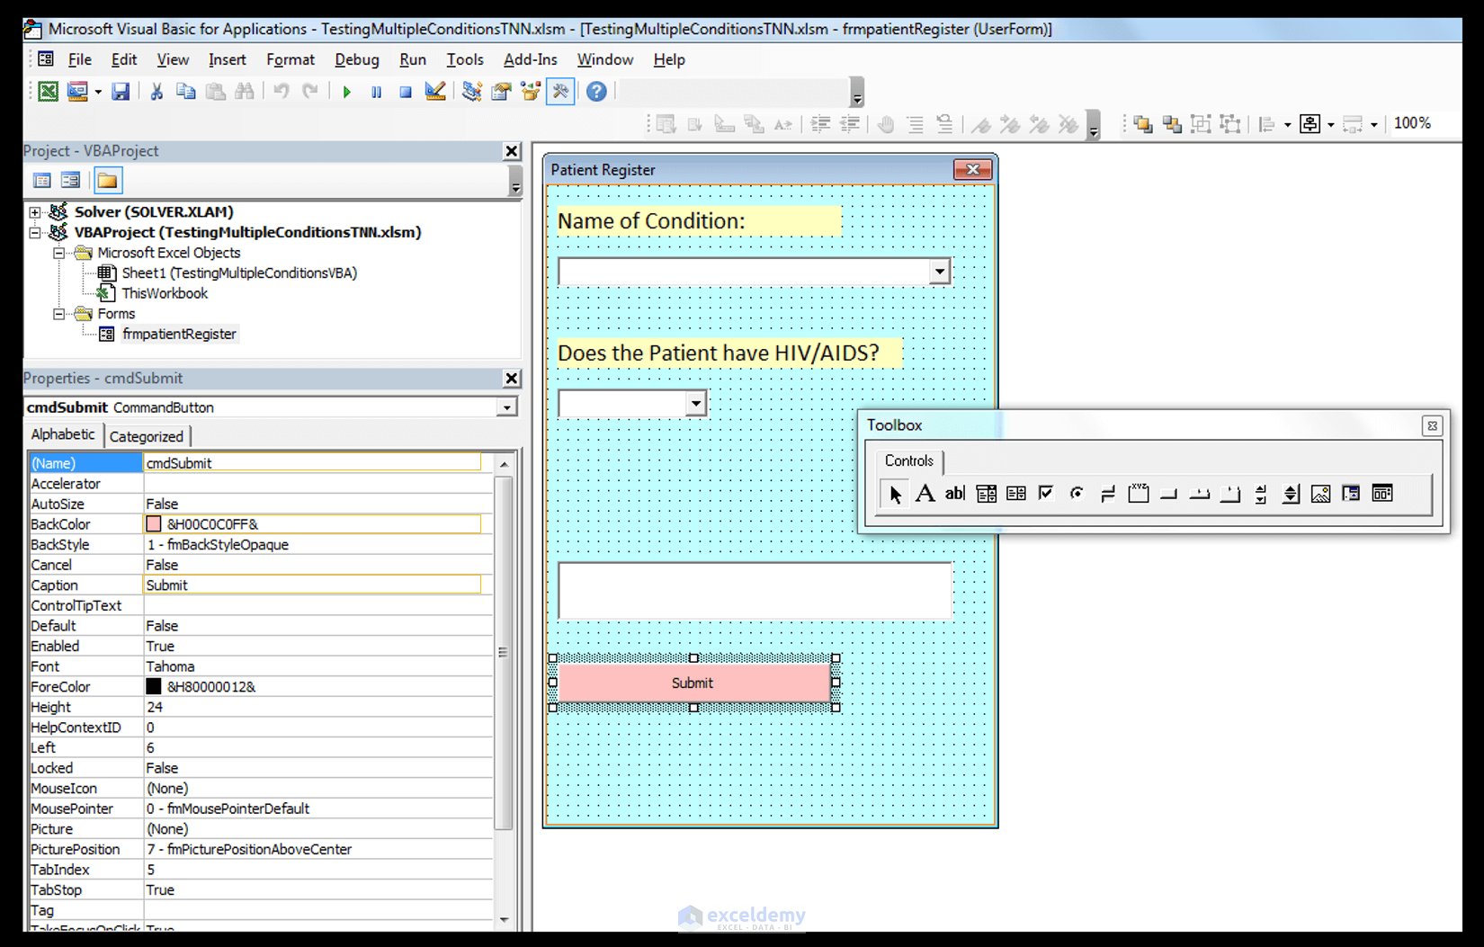Open the Center alignment dropdown arrow
The image size is (1484, 947).
tap(1330, 124)
